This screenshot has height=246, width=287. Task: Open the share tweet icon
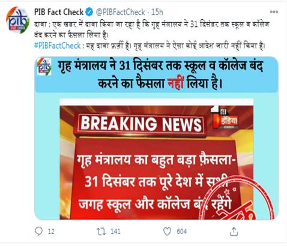(x=234, y=232)
